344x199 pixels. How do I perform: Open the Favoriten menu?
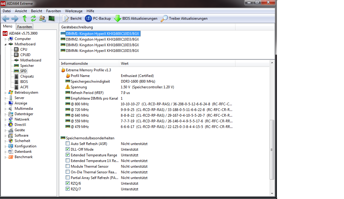(x=53, y=11)
